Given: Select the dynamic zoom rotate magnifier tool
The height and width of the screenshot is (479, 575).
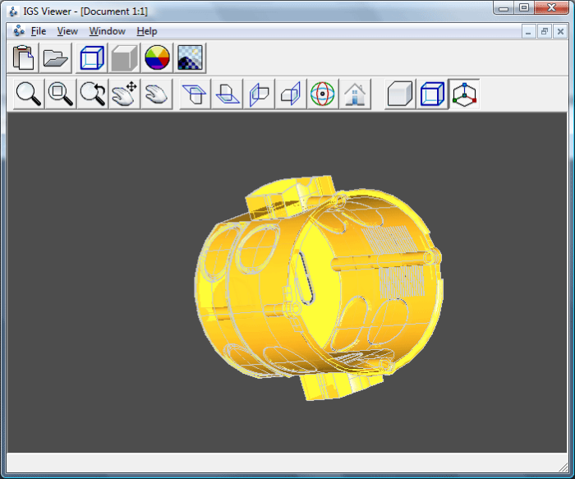Looking at the screenshot, I should pos(92,94).
